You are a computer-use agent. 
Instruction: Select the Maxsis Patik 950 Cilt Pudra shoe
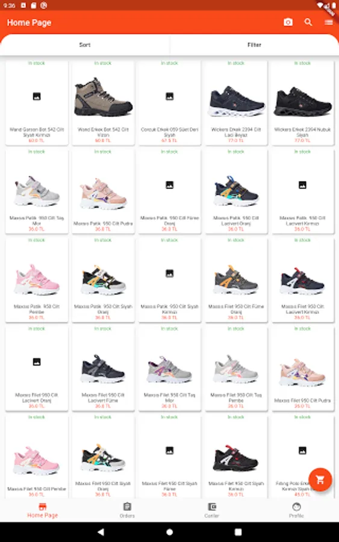[x=103, y=191]
